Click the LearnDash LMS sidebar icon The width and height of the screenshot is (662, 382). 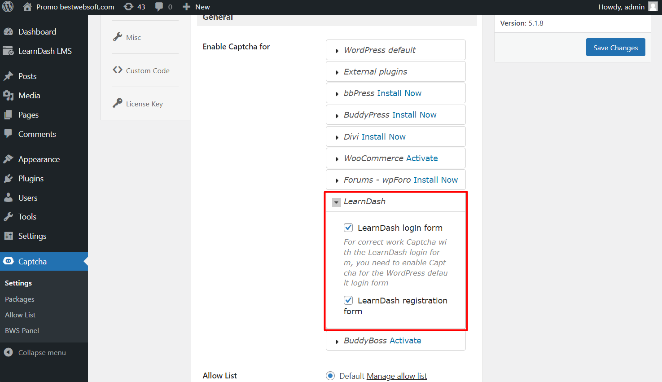click(x=8, y=51)
